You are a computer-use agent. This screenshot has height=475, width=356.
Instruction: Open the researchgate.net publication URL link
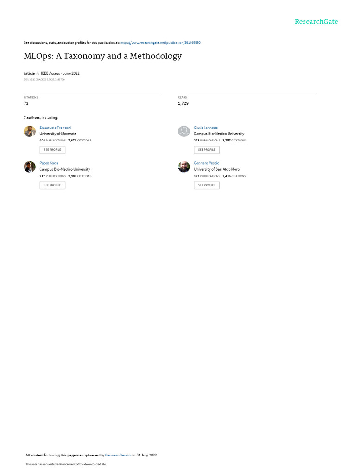click(160, 43)
